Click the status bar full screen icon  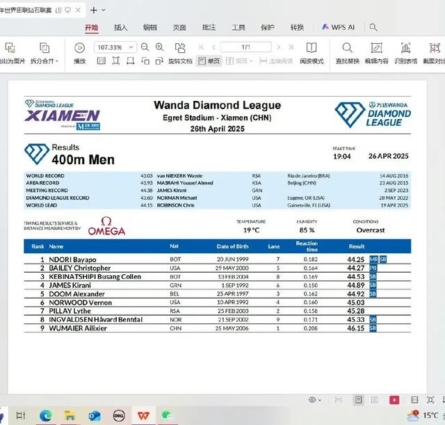430,400
